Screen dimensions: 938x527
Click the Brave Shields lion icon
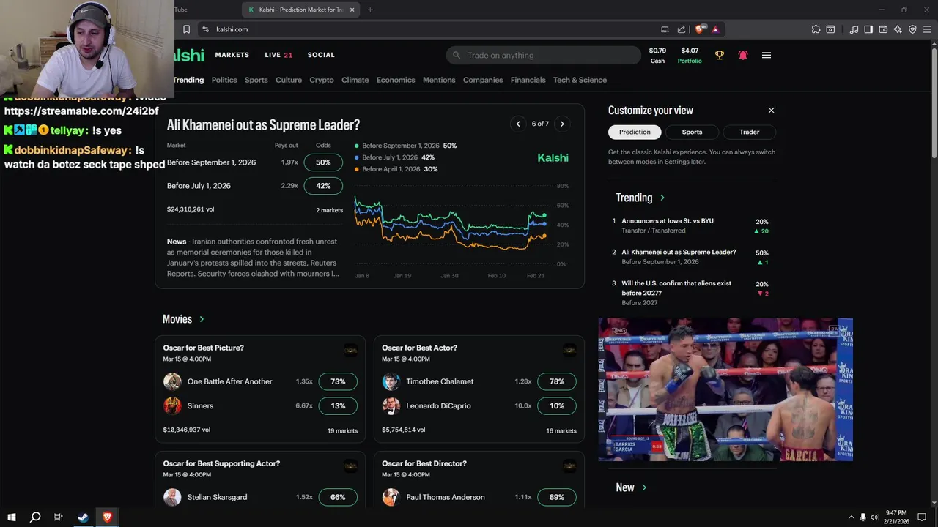tap(701, 29)
